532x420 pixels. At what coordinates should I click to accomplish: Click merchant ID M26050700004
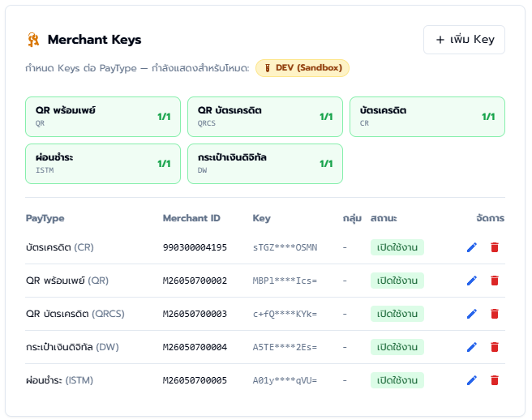point(195,347)
